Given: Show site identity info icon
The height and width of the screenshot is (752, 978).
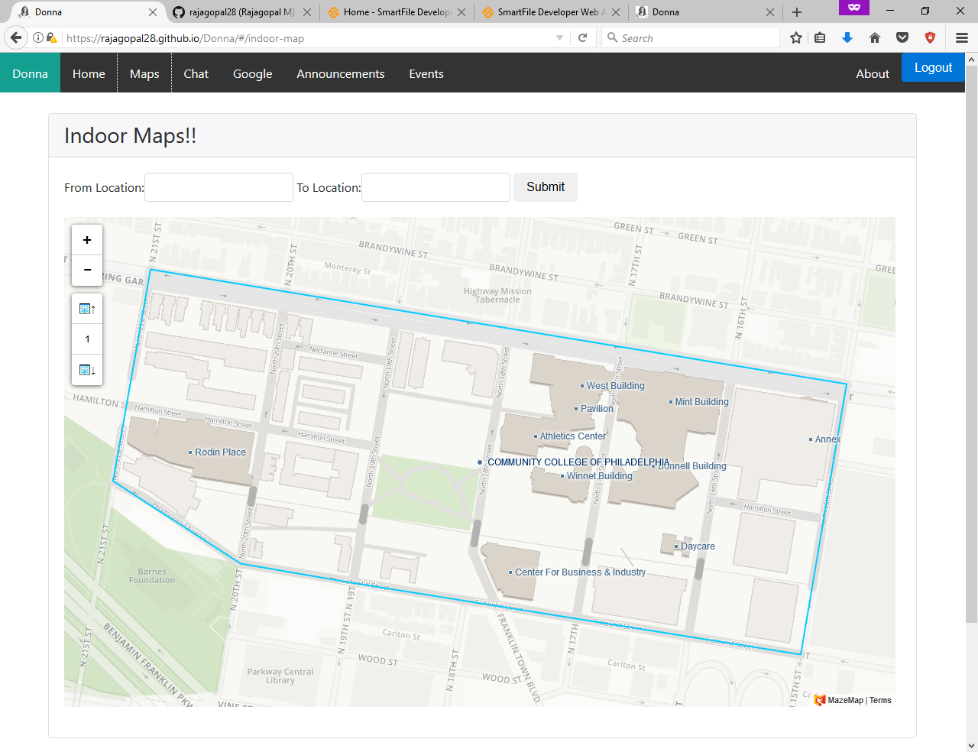Looking at the screenshot, I should [x=38, y=37].
